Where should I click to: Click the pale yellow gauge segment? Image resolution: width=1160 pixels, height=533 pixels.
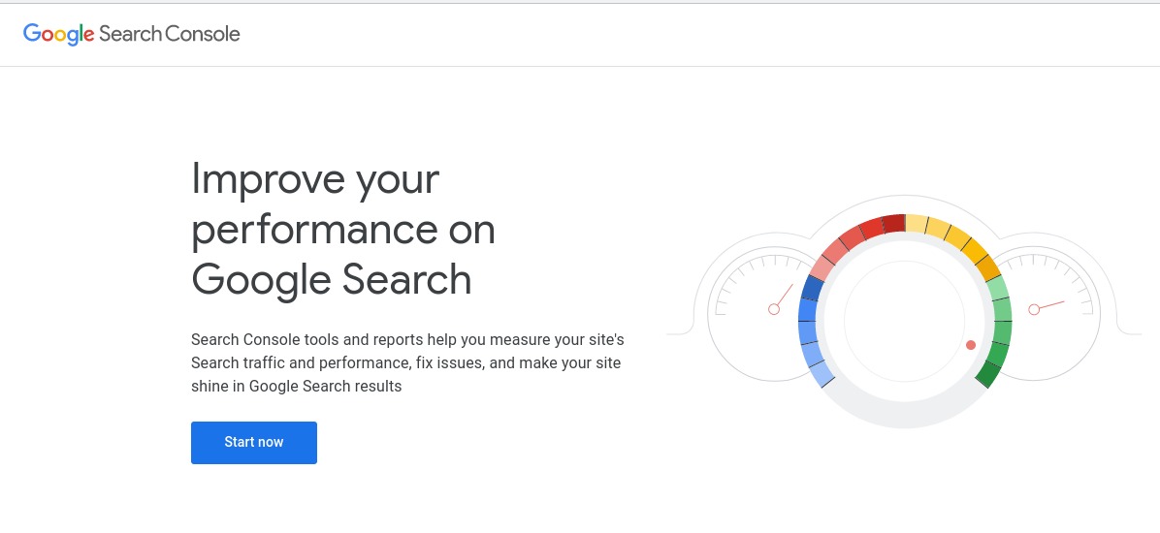click(917, 223)
